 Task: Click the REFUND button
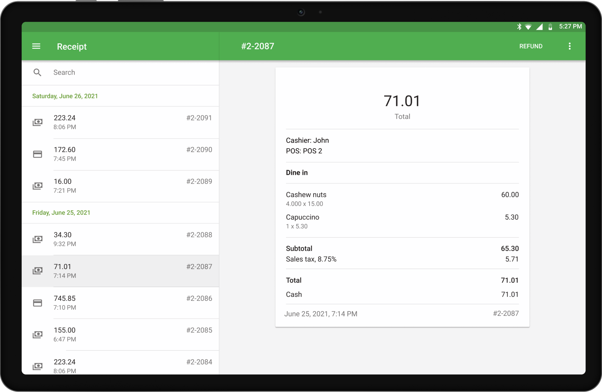click(x=530, y=46)
